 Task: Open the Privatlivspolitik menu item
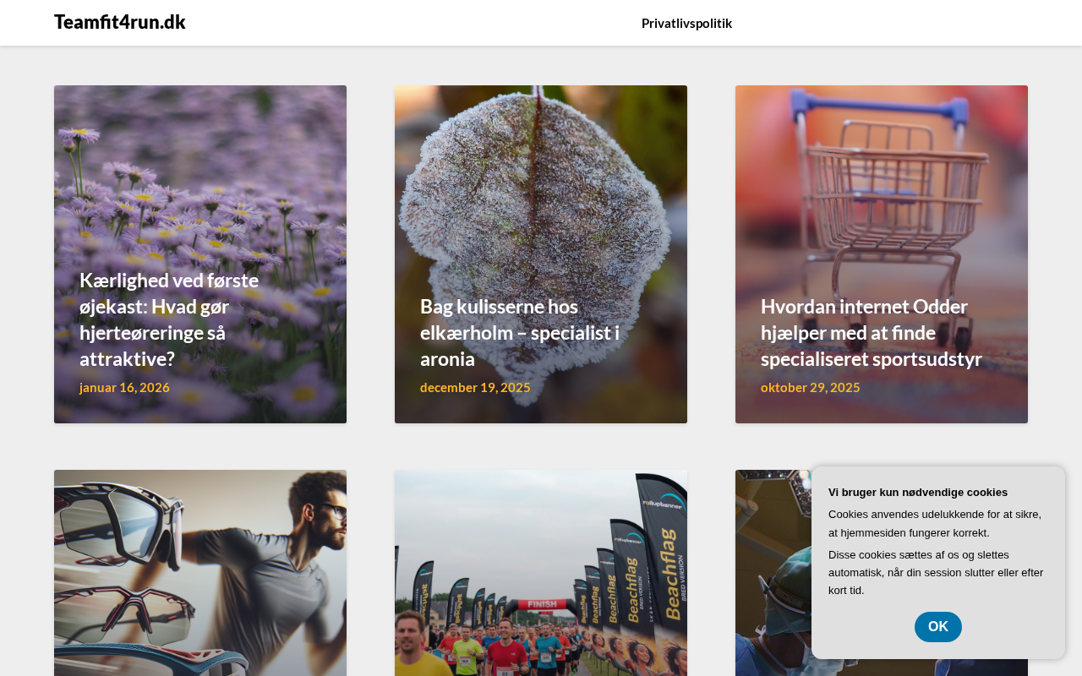point(686,23)
